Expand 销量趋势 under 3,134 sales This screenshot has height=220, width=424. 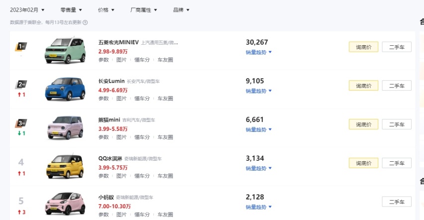(x=258, y=168)
